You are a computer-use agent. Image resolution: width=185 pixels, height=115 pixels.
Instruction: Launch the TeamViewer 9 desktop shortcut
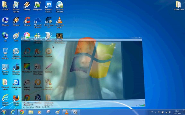pyautogui.click(x=16, y=84)
